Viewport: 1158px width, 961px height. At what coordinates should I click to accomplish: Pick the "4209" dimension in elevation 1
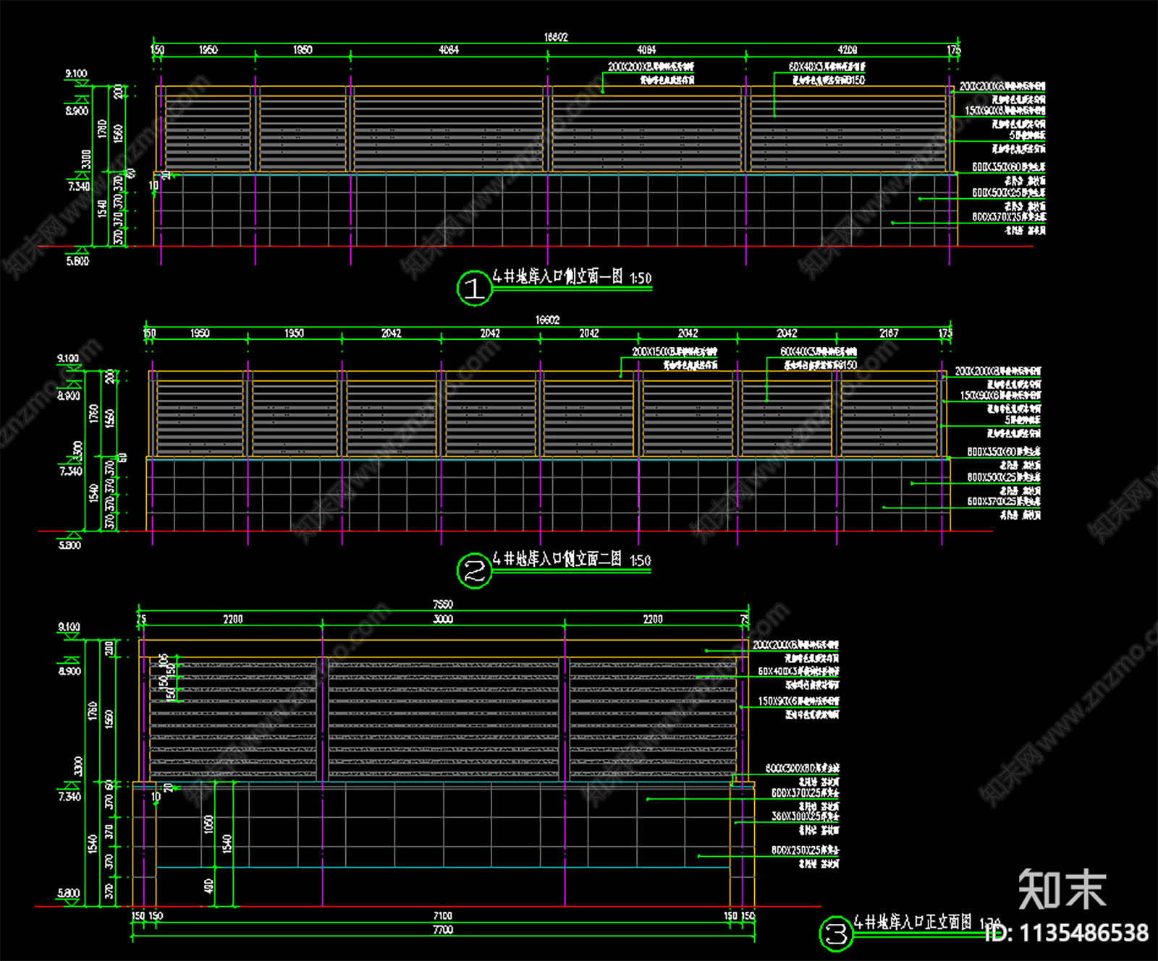(x=848, y=50)
